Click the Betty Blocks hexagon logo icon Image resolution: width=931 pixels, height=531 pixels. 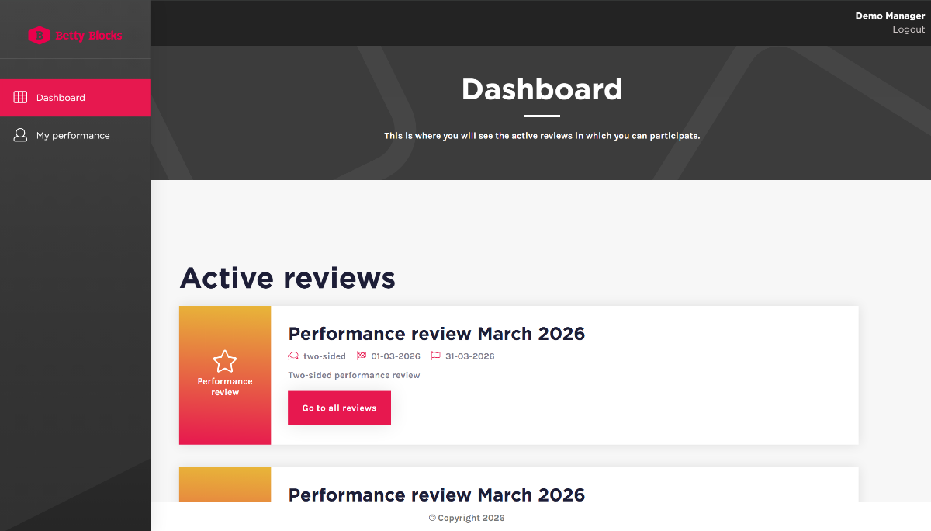click(x=39, y=35)
